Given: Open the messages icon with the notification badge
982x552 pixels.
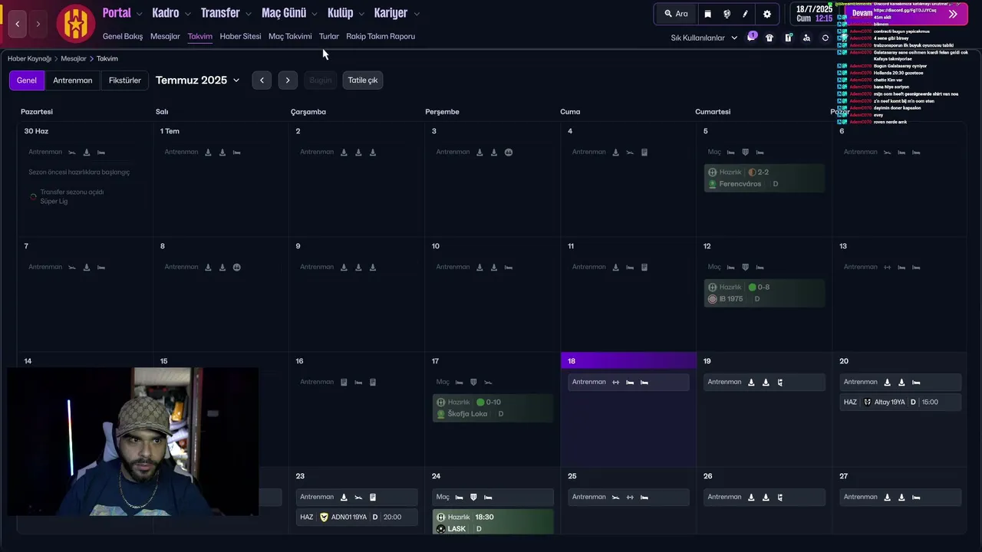Looking at the screenshot, I should point(751,38).
